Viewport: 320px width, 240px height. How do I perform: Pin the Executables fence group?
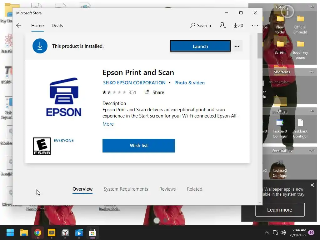pos(312,150)
